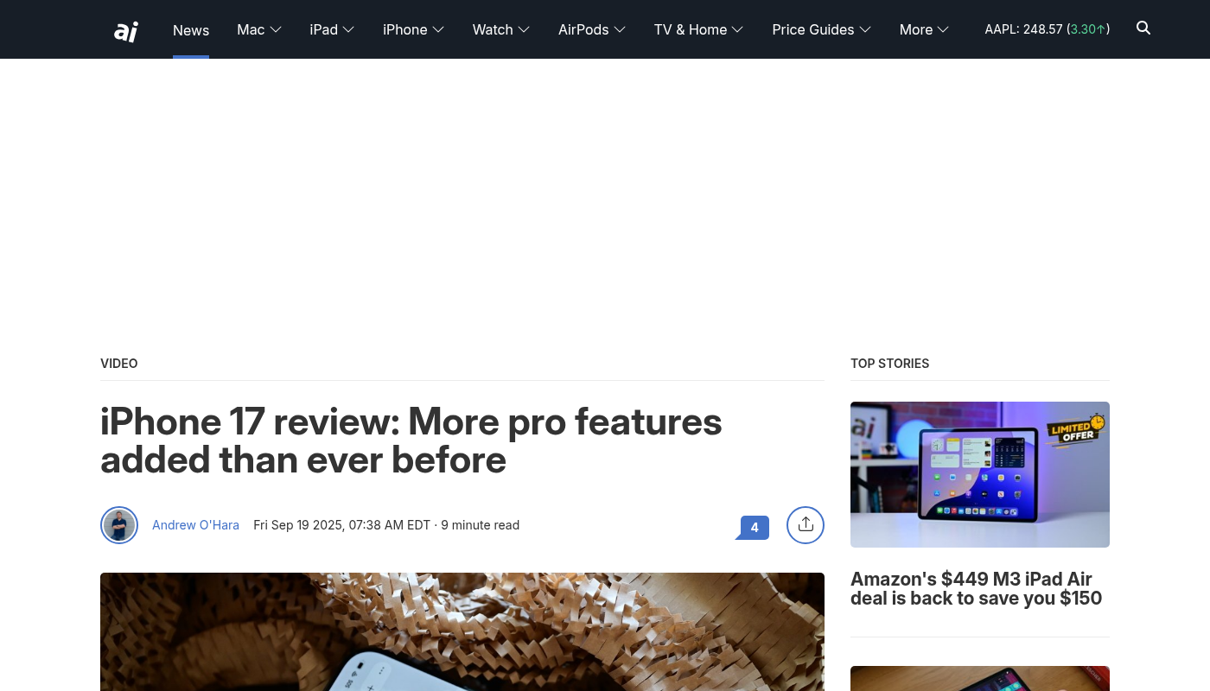Open the search magnifier icon

(1143, 29)
